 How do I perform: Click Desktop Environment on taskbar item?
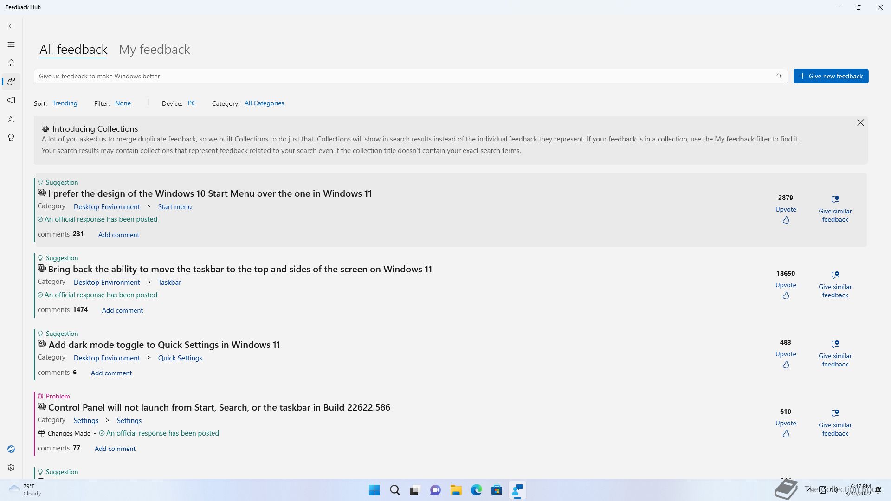point(107,283)
